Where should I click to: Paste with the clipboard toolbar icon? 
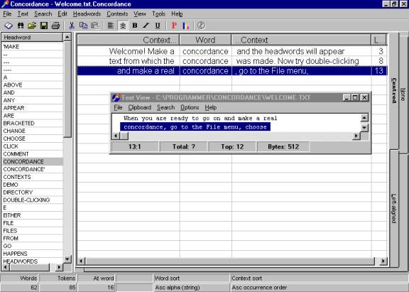[95, 26]
